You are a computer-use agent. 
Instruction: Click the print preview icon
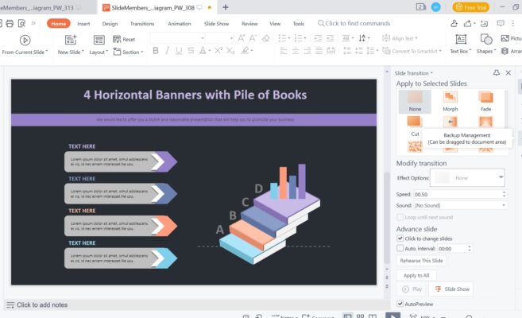click(x=21, y=23)
